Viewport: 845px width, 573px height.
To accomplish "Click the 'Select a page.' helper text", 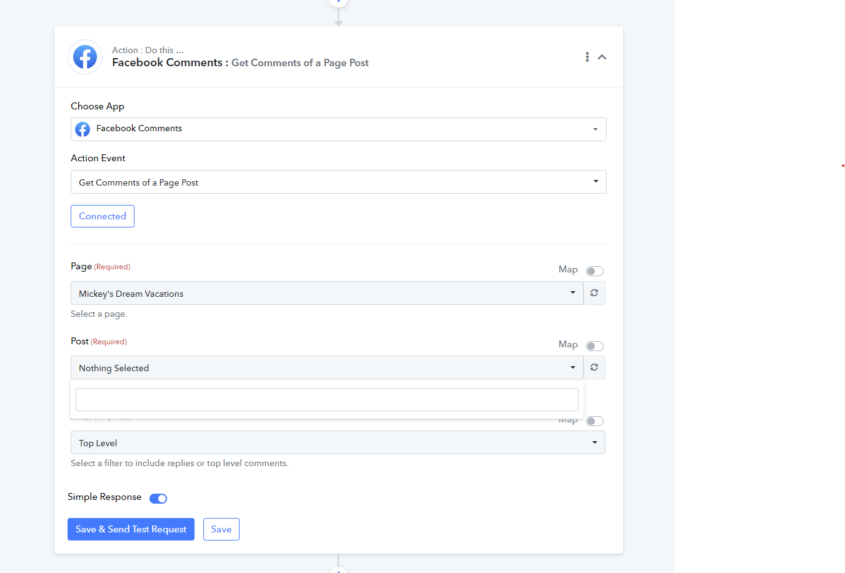I will tap(99, 314).
